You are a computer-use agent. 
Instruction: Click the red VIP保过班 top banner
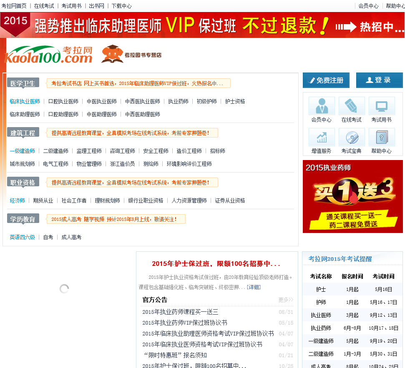[x=203, y=25]
